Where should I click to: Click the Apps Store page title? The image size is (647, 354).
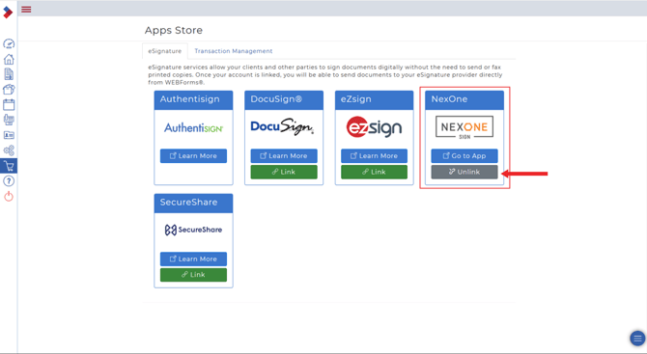174,30
